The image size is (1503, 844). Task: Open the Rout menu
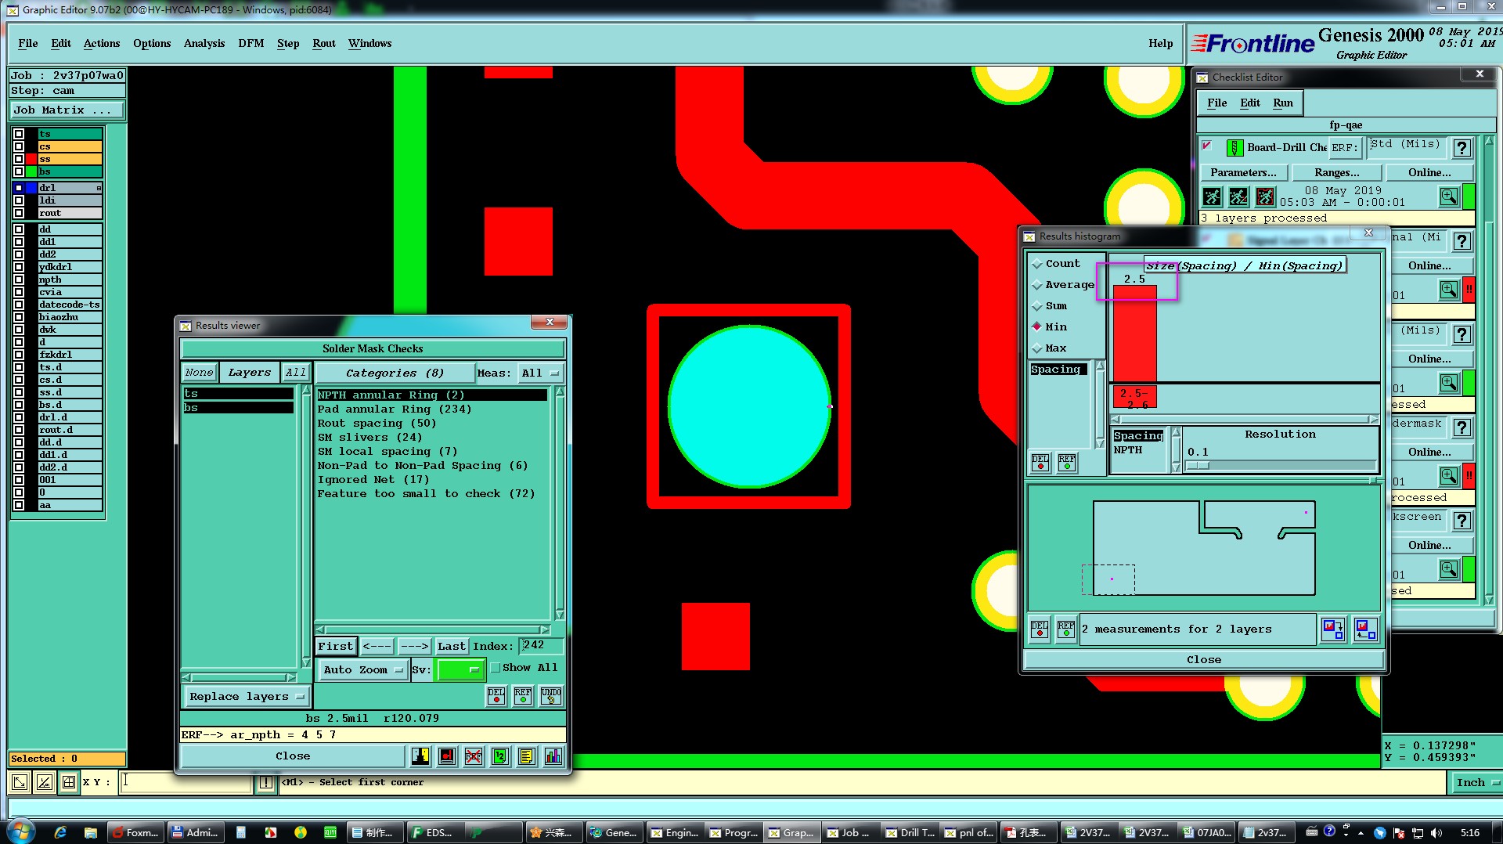point(324,43)
